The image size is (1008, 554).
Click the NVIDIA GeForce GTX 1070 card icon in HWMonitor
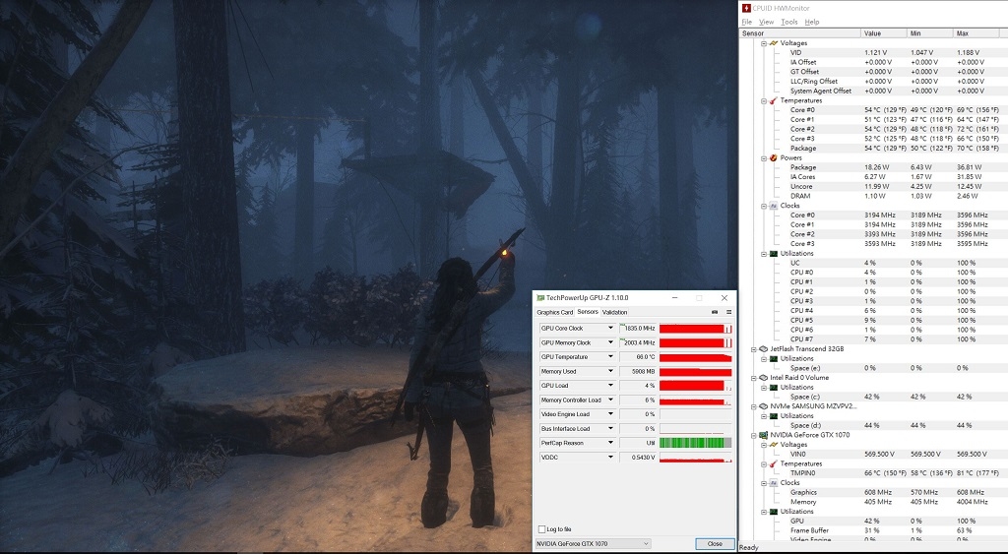pyautogui.click(x=763, y=435)
